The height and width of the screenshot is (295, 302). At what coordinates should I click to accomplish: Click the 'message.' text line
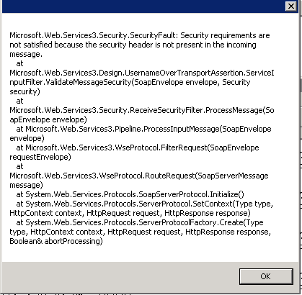click(26, 54)
